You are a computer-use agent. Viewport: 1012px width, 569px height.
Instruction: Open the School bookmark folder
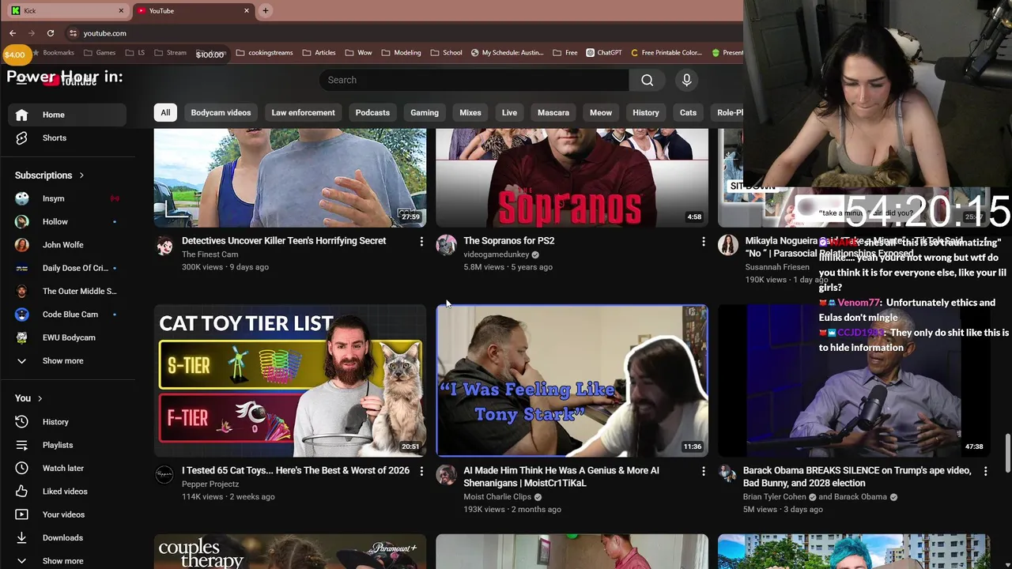(x=447, y=53)
